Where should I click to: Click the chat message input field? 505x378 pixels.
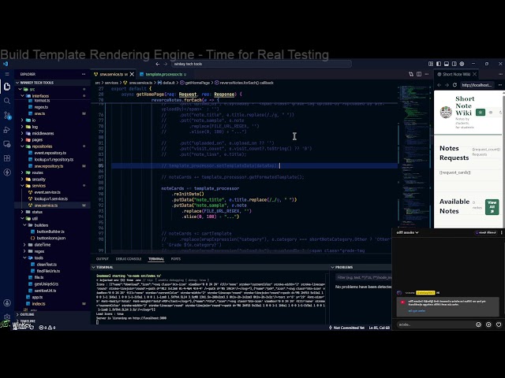[x=435, y=324]
